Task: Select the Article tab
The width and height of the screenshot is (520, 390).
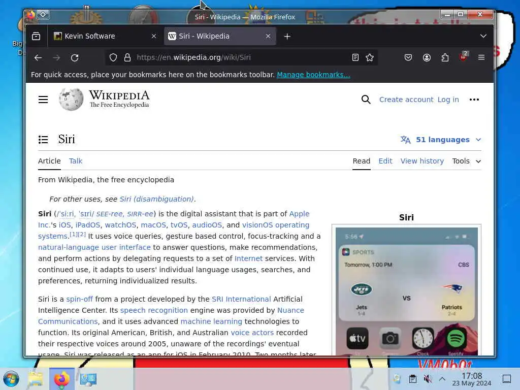Action: pos(49,161)
